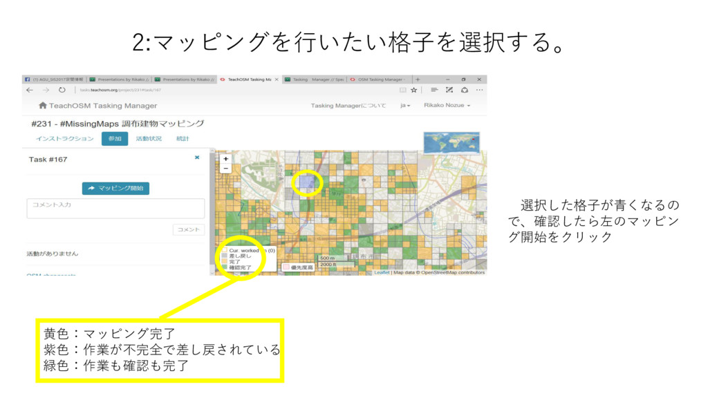Go back with the browser back arrow
Image resolution: width=708 pixels, height=398 pixels.
pyautogui.click(x=30, y=91)
